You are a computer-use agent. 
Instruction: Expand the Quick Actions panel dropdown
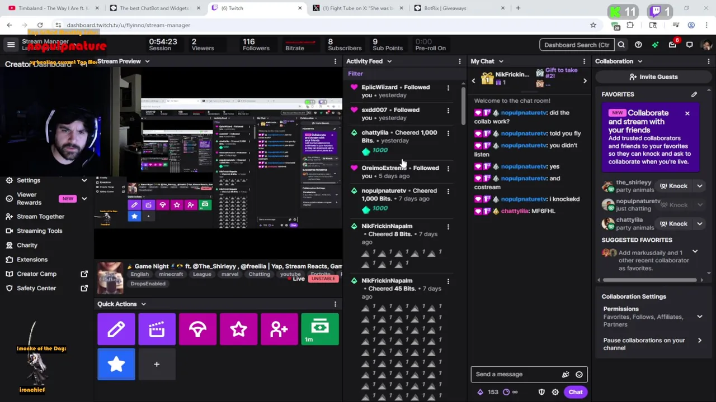coord(143,304)
